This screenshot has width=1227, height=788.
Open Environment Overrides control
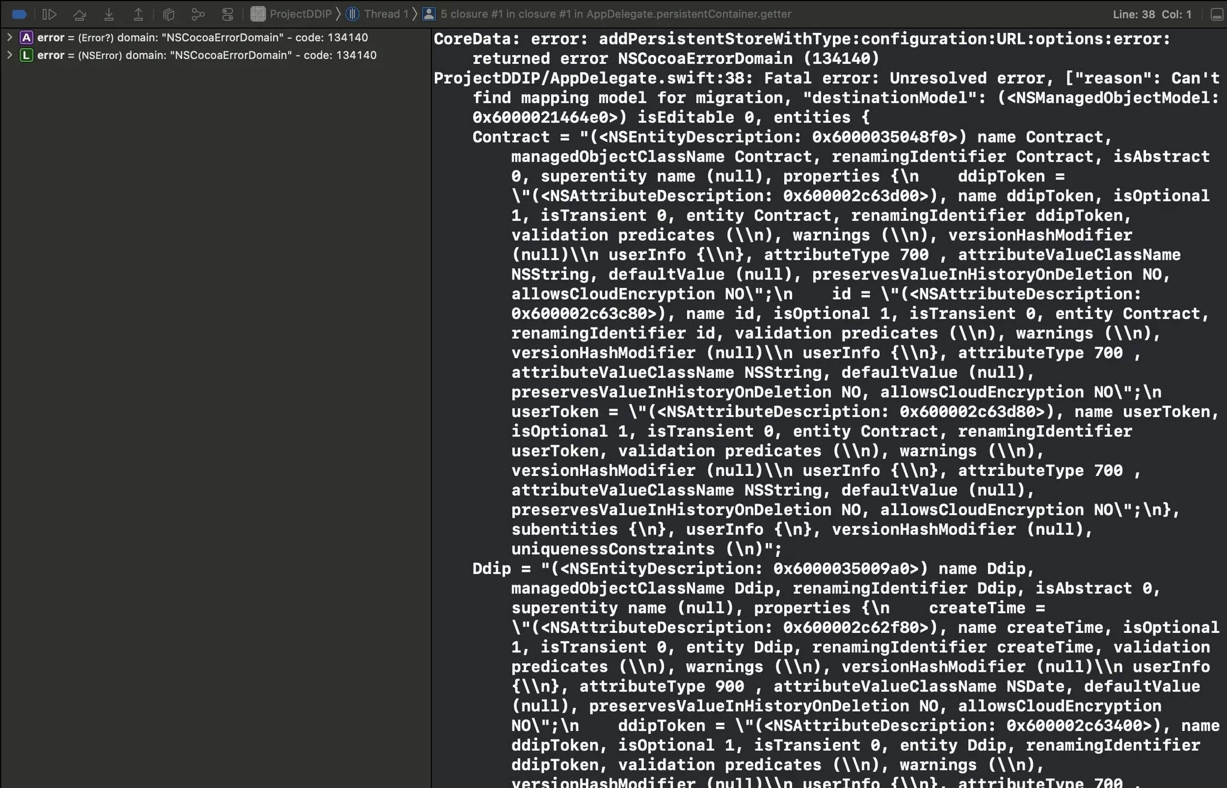(x=228, y=14)
